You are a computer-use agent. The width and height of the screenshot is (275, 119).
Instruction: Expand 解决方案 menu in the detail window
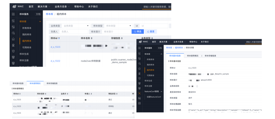(x=165, y=42)
